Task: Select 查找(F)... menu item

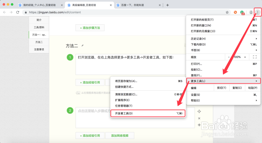Action: [x=223, y=75]
